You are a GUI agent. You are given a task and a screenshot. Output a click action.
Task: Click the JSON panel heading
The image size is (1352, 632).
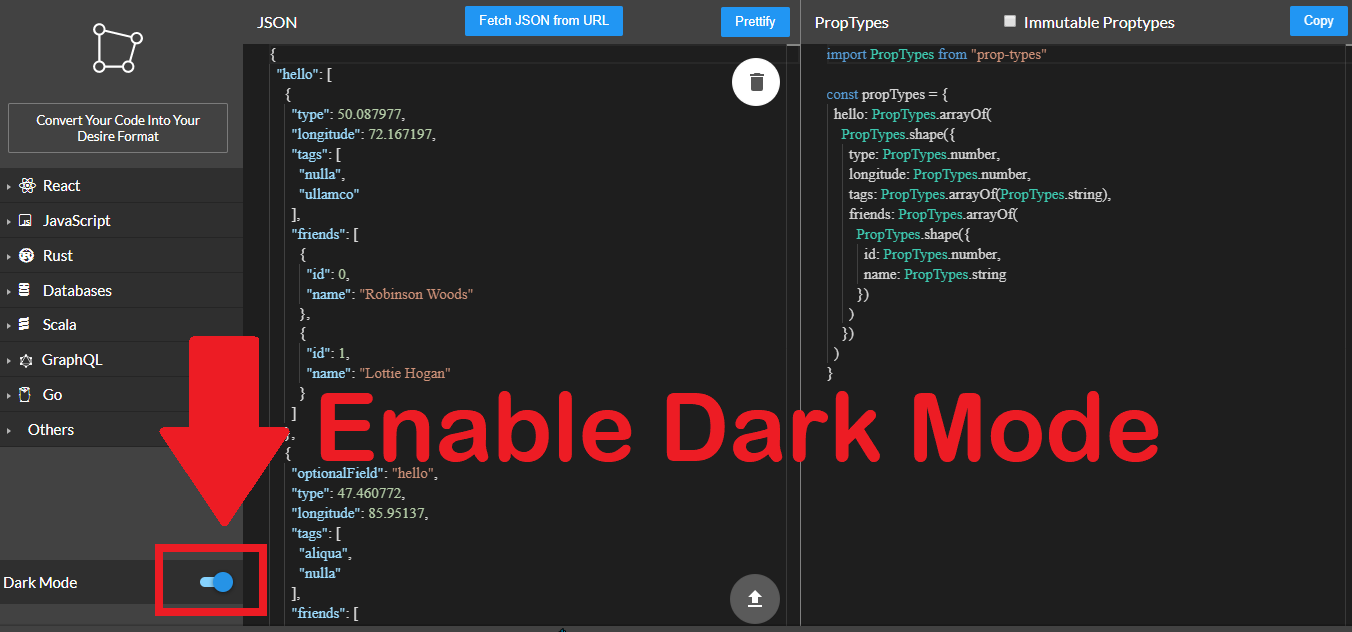point(277,22)
